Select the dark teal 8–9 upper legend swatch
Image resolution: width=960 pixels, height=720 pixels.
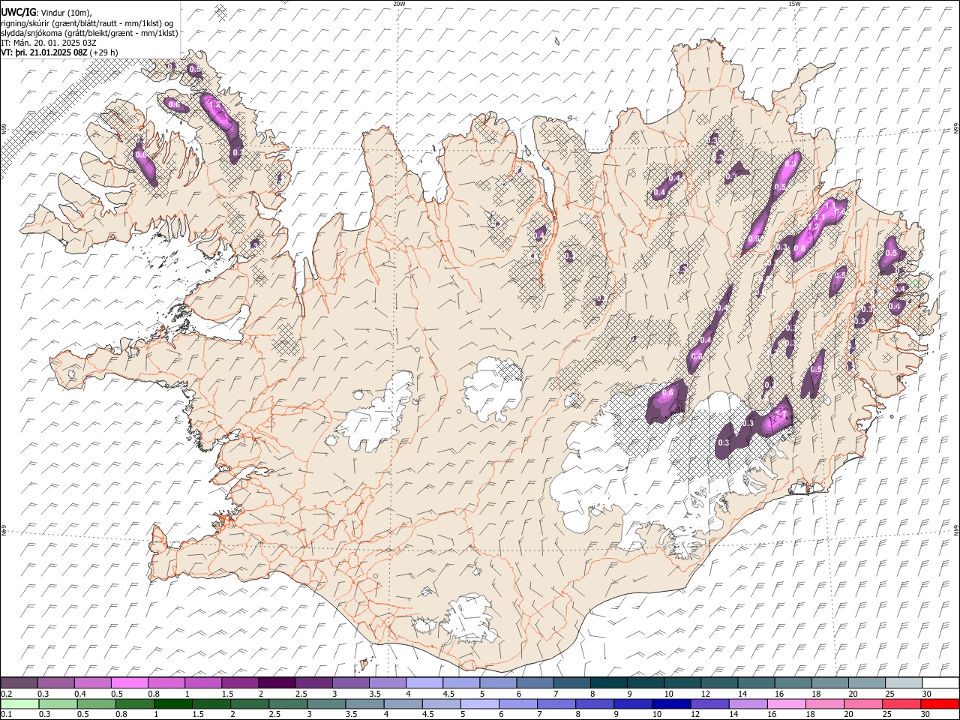coord(609,682)
